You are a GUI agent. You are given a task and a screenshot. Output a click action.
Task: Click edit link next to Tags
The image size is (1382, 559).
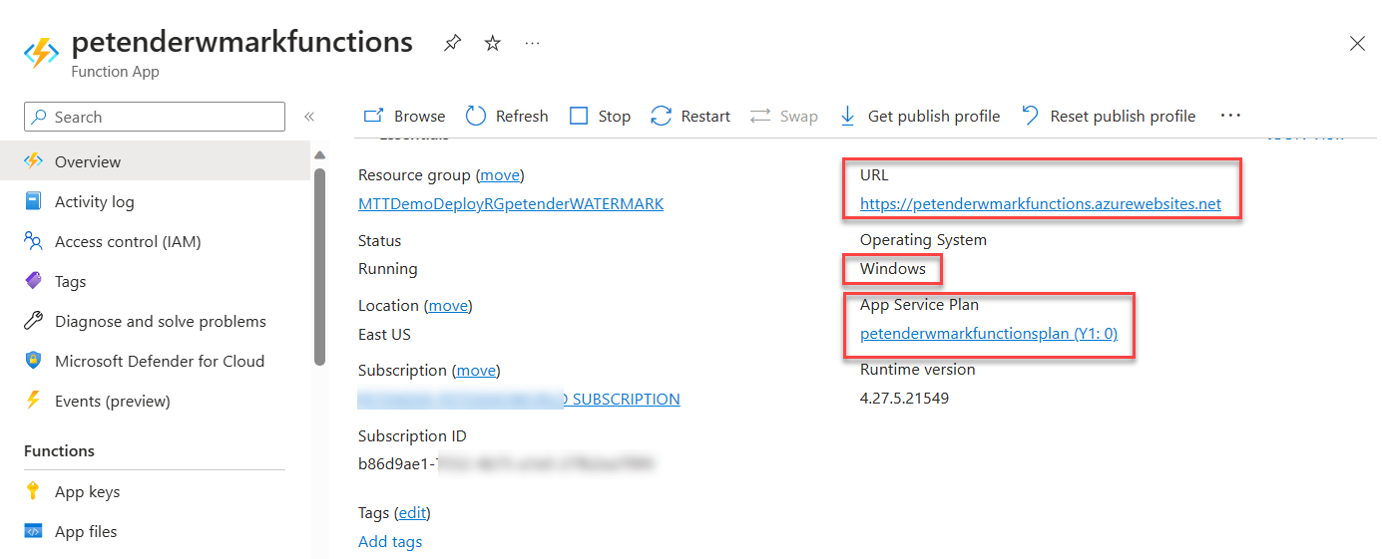coord(412,513)
